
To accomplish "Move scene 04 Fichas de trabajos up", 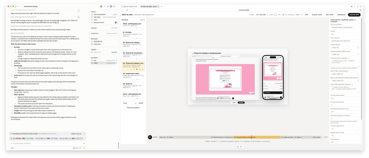I will pyautogui.click(x=131, y=69).
